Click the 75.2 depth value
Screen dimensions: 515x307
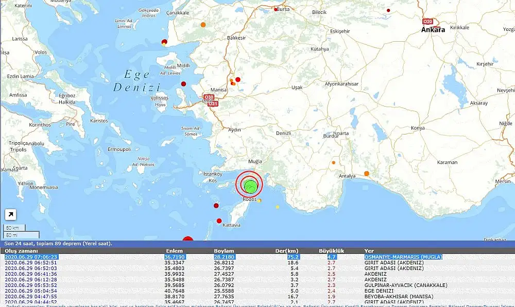click(x=293, y=257)
